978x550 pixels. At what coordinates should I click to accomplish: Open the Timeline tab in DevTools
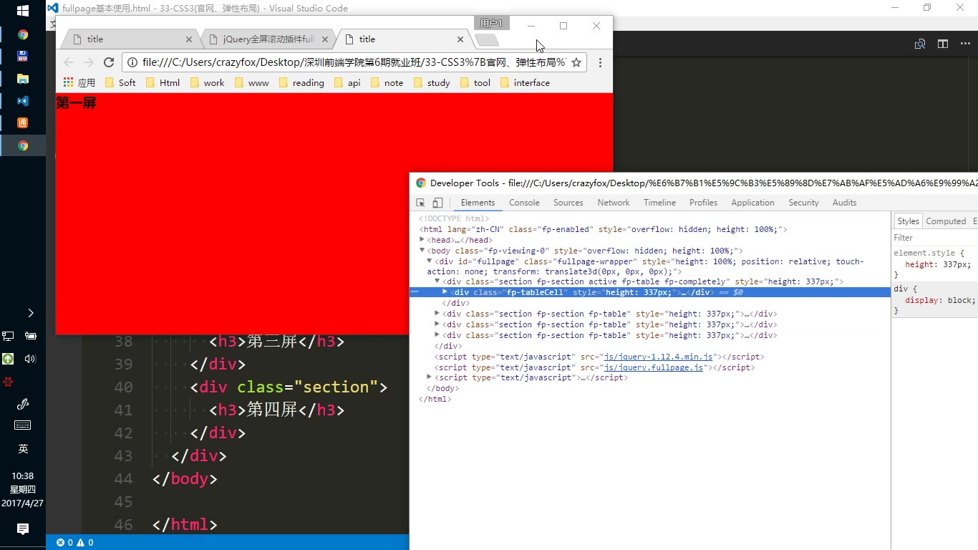(659, 203)
